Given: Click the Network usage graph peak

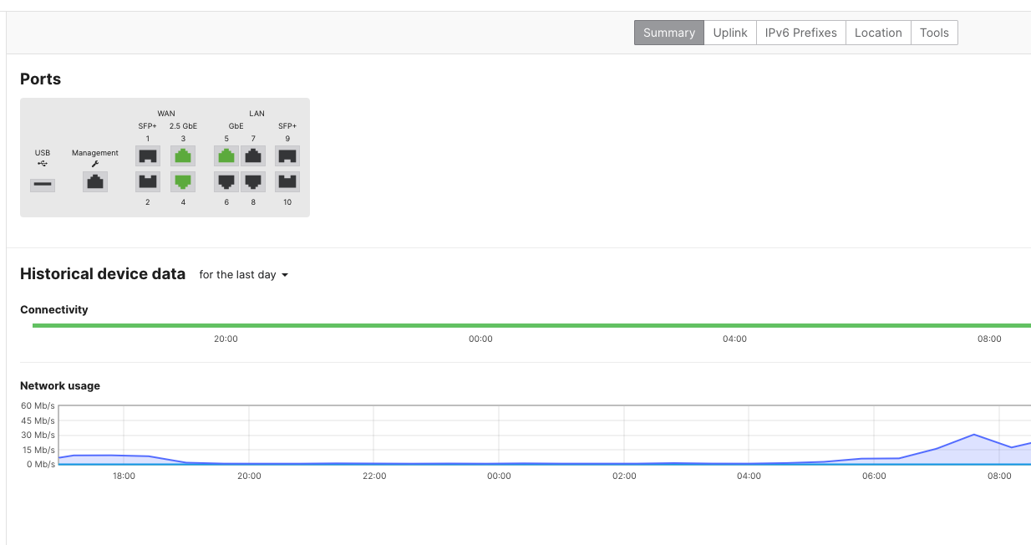Looking at the screenshot, I should point(974,435).
